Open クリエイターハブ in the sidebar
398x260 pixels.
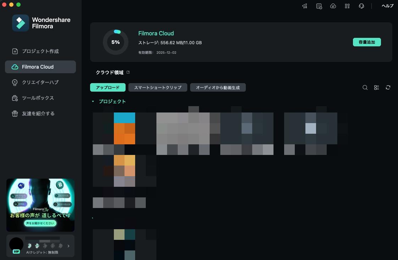pyautogui.click(x=40, y=82)
